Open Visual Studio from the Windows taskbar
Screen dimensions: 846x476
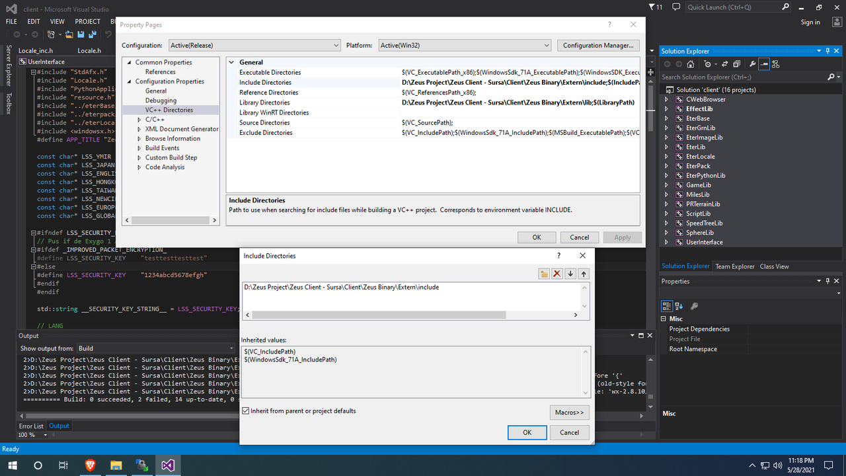click(168, 465)
